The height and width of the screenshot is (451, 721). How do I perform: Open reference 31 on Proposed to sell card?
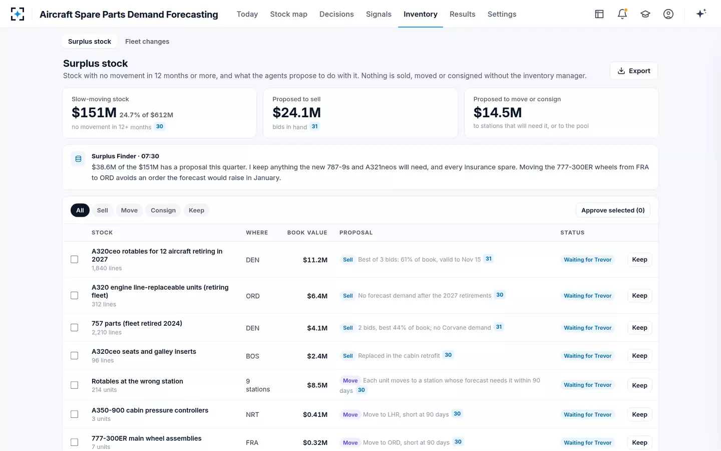[x=314, y=127]
